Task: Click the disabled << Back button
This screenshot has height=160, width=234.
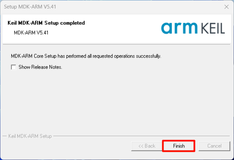Action: [147, 146]
